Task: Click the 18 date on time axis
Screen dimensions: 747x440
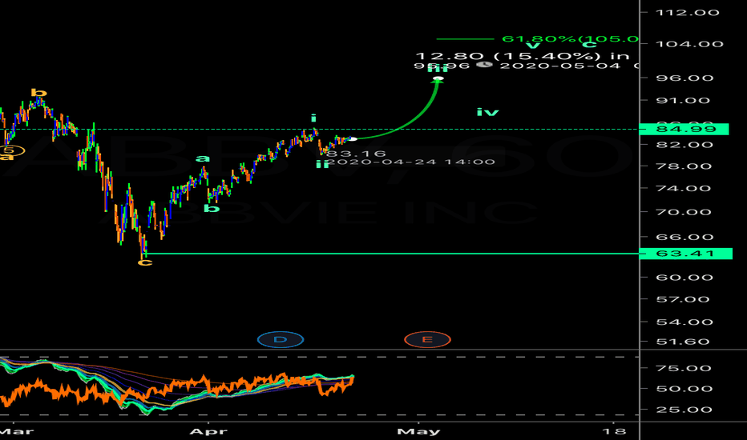Action: (614, 431)
